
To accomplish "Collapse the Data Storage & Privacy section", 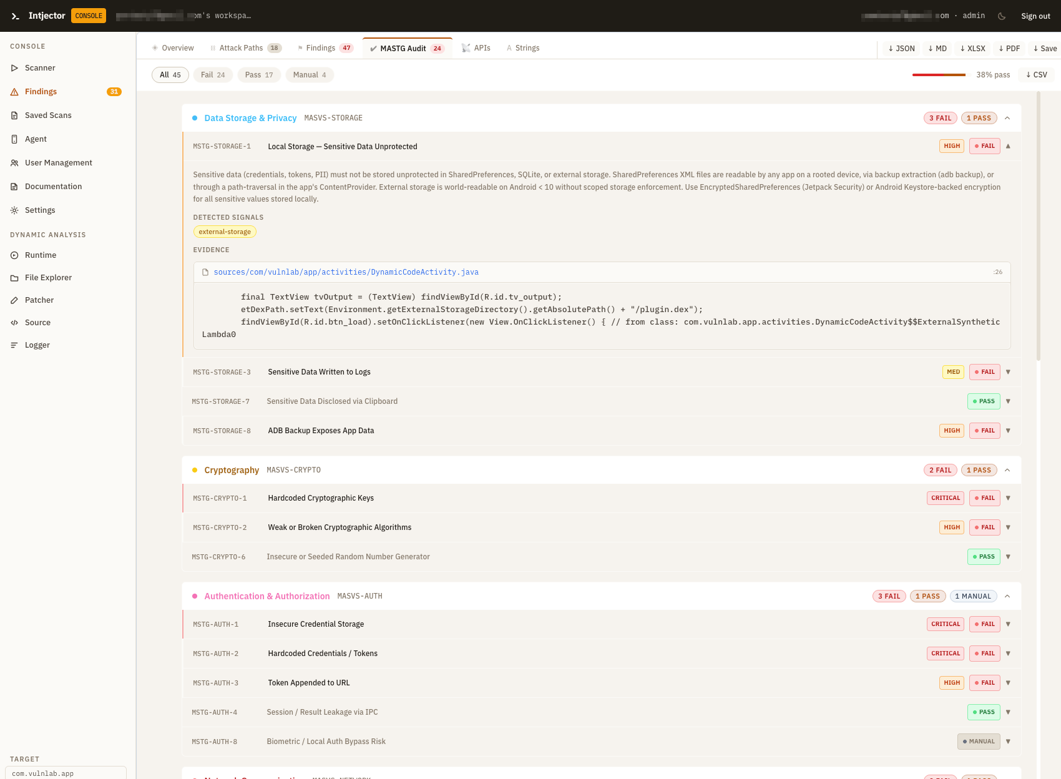I will pos(1007,118).
